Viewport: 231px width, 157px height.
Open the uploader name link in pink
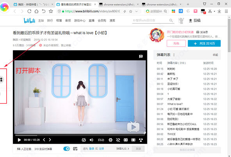click(x=180, y=32)
